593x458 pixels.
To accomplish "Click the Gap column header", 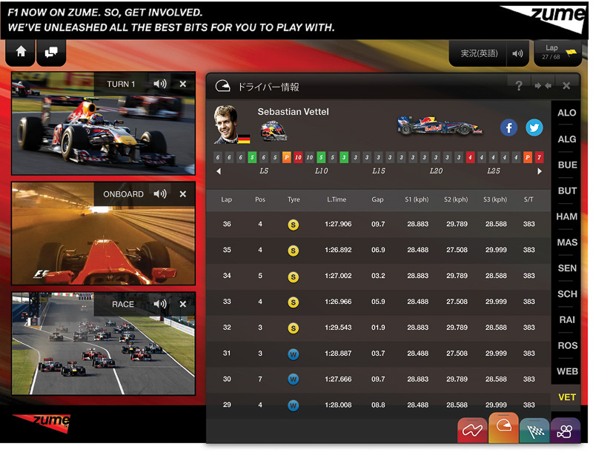I will pyautogui.click(x=377, y=199).
